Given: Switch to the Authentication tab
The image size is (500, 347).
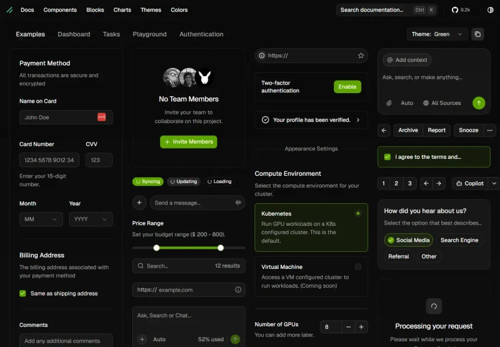Looking at the screenshot, I should tap(201, 34).
